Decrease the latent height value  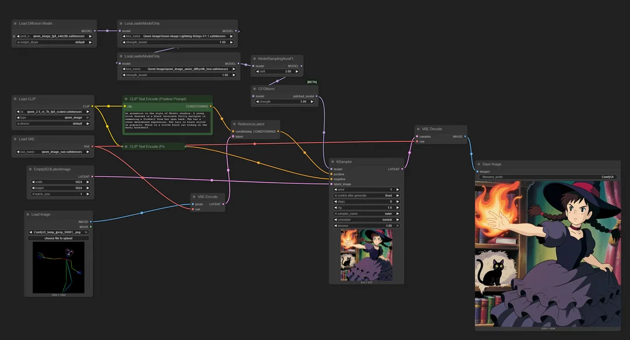click(33, 188)
